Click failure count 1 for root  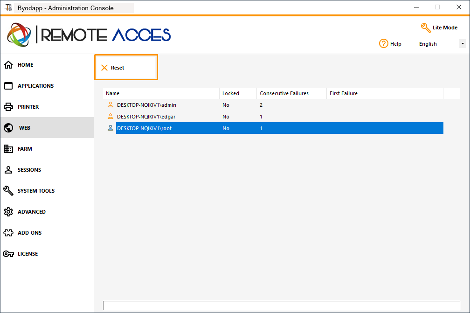coord(261,128)
